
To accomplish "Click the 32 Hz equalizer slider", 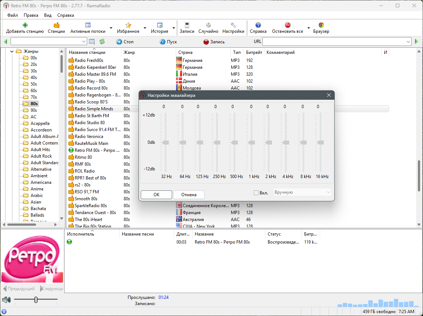I will pyautogui.click(x=165, y=142).
